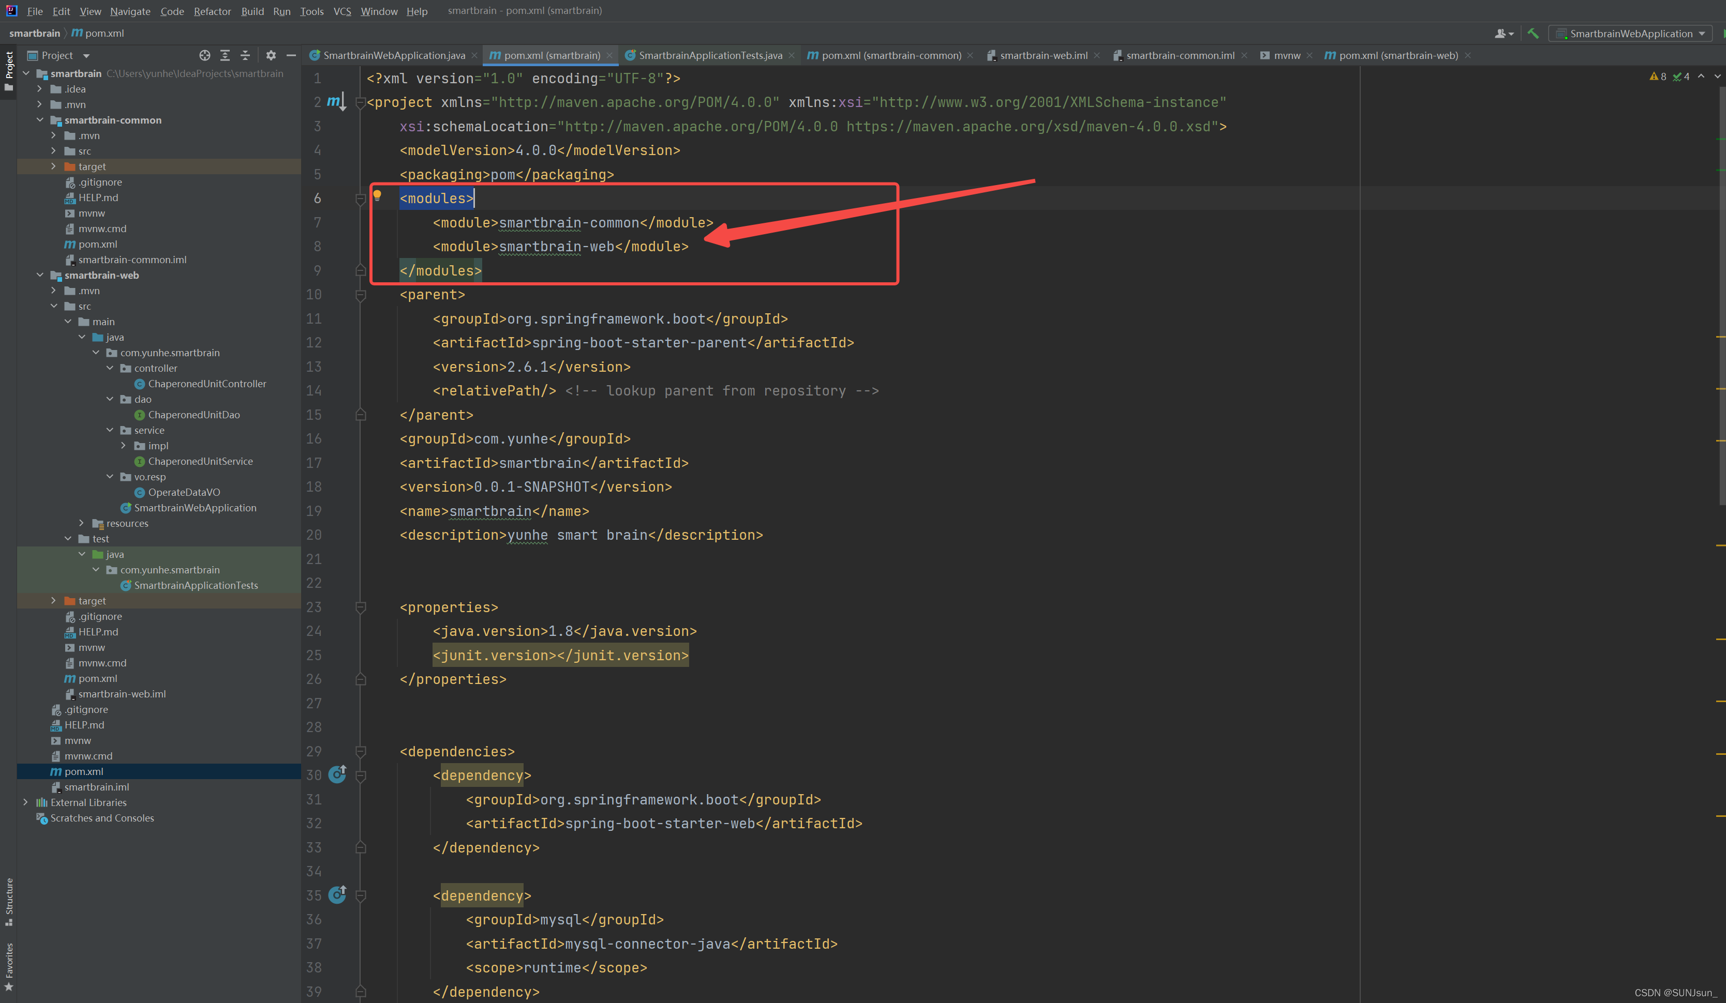Click the Select Opened File locate icon

204,55
